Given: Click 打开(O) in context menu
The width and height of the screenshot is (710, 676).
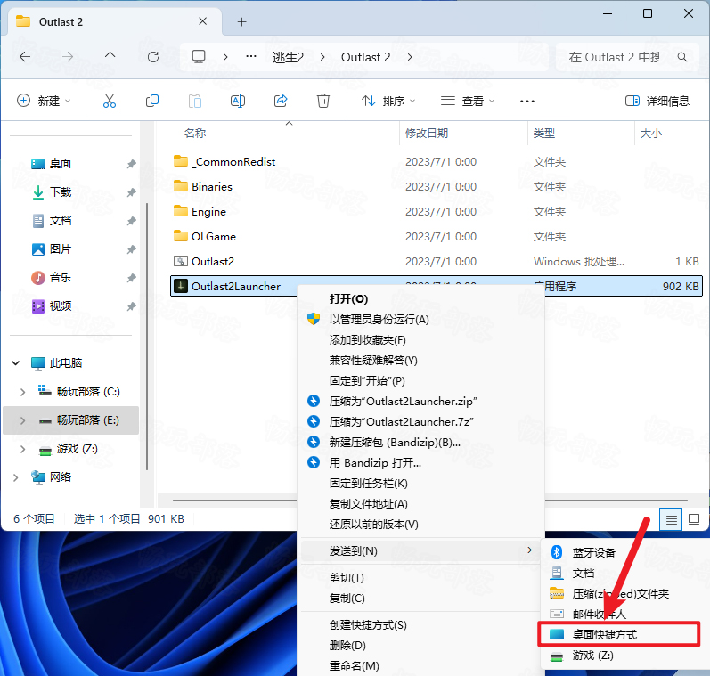Looking at the screenshot, I should [348, 299].
